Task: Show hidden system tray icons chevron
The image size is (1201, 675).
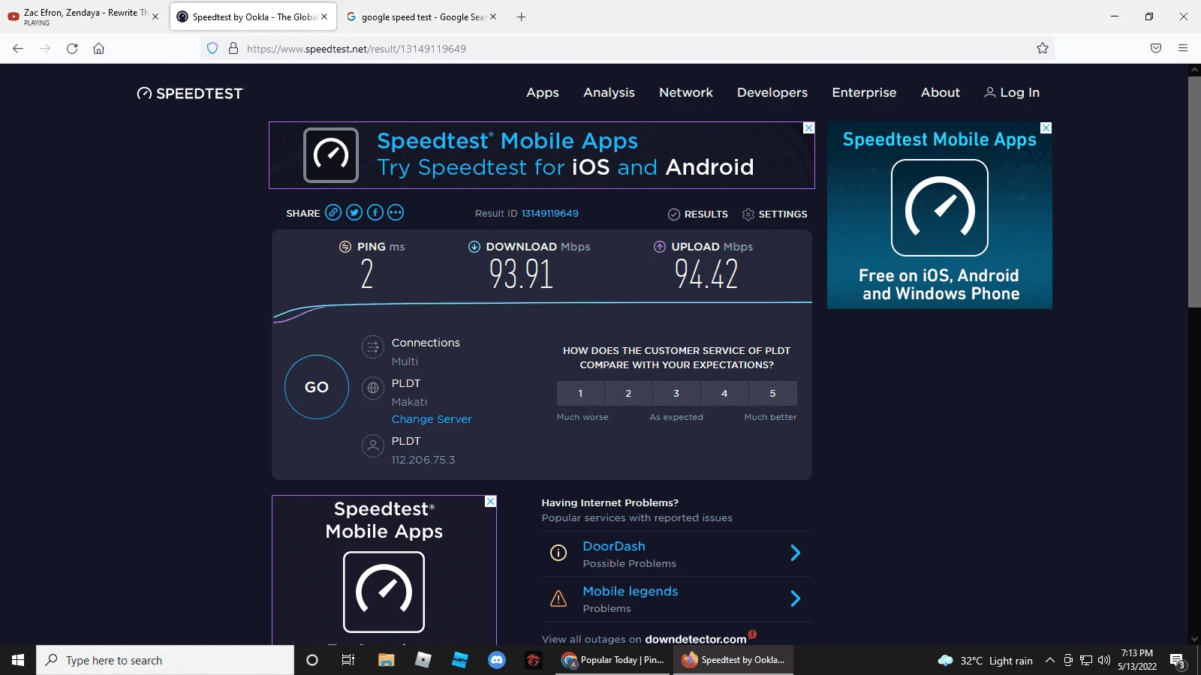Action: (1050, 660)
